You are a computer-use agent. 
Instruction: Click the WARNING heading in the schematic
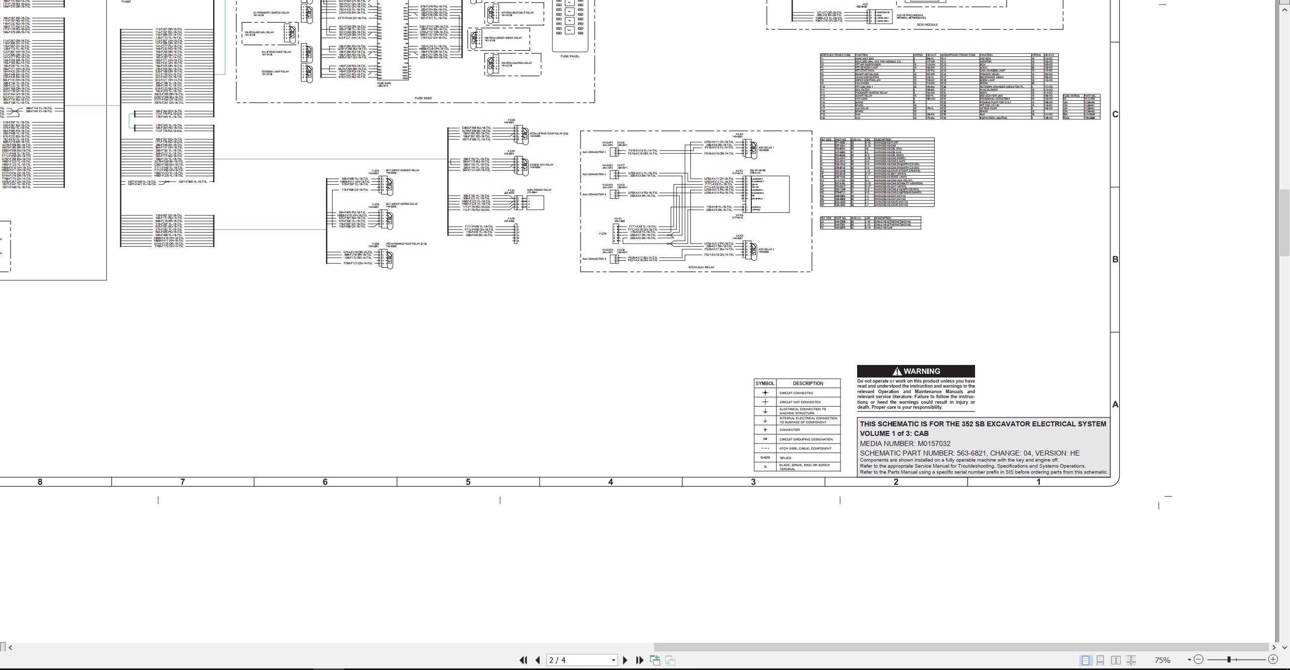916,371
